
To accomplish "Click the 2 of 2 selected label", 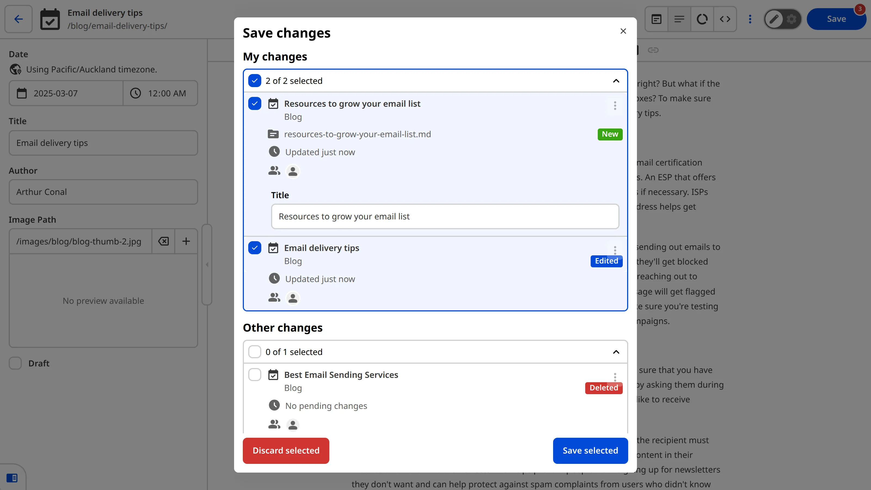I will point(294,81).
